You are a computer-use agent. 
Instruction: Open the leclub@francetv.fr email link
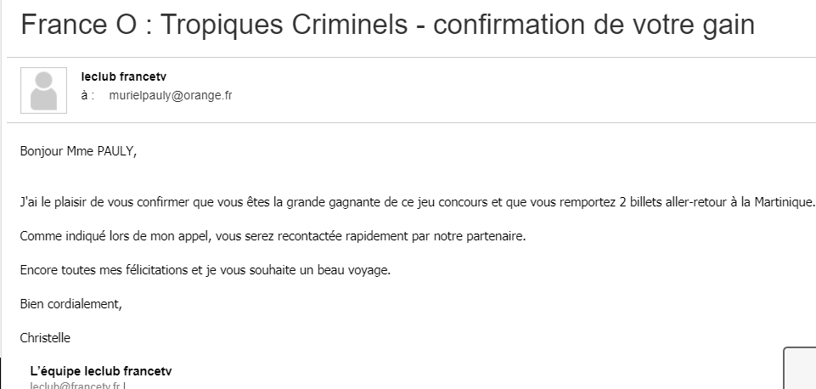click(78, 386)
